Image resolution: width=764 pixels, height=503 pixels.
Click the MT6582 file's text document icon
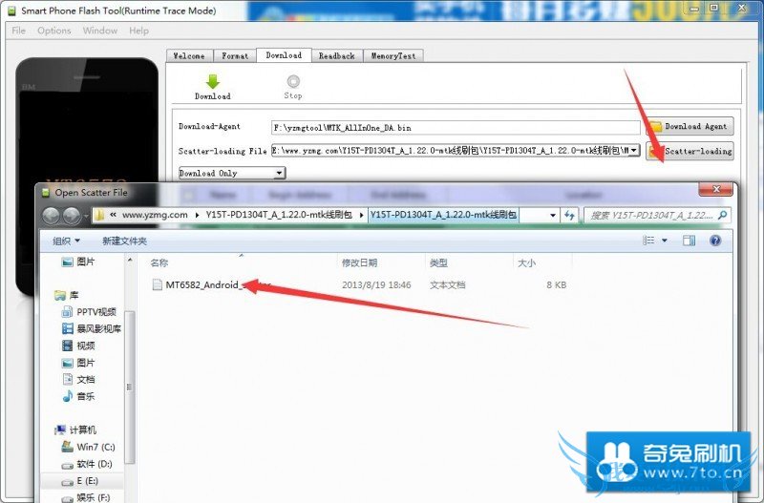click(x=157, y=284)
